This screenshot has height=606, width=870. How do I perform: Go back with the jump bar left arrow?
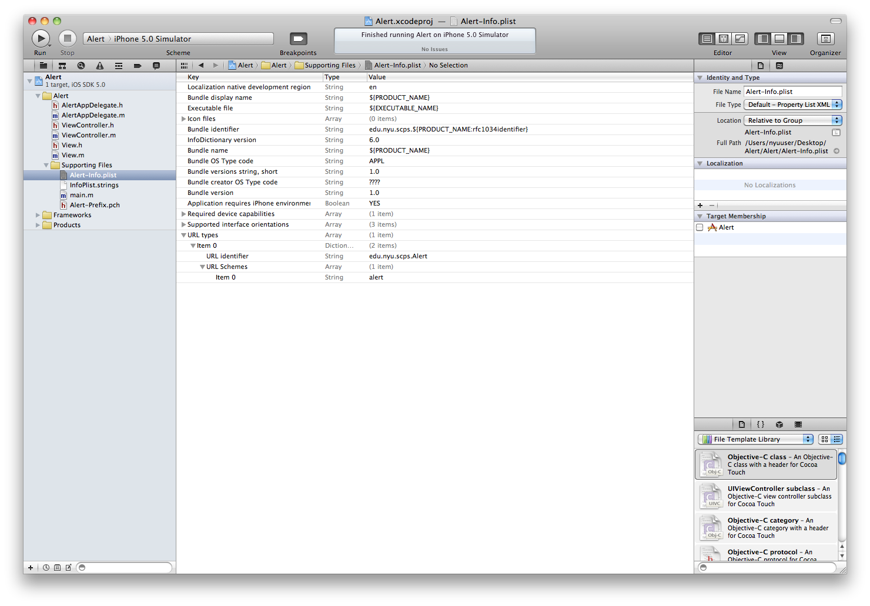coord(201,66)
